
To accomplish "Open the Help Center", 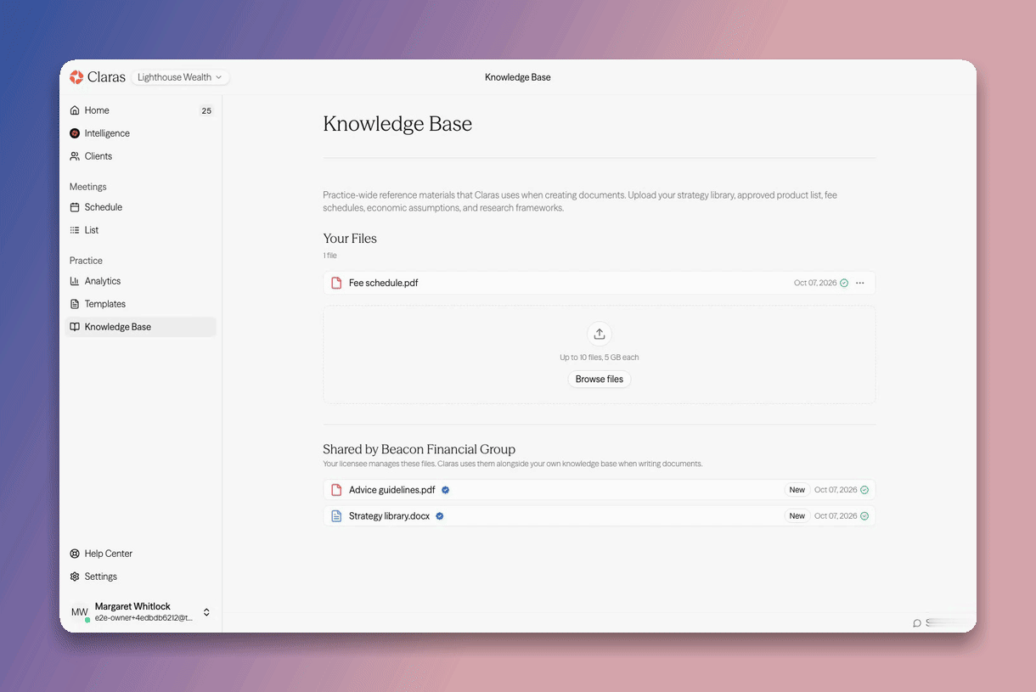I will point(140,554).
